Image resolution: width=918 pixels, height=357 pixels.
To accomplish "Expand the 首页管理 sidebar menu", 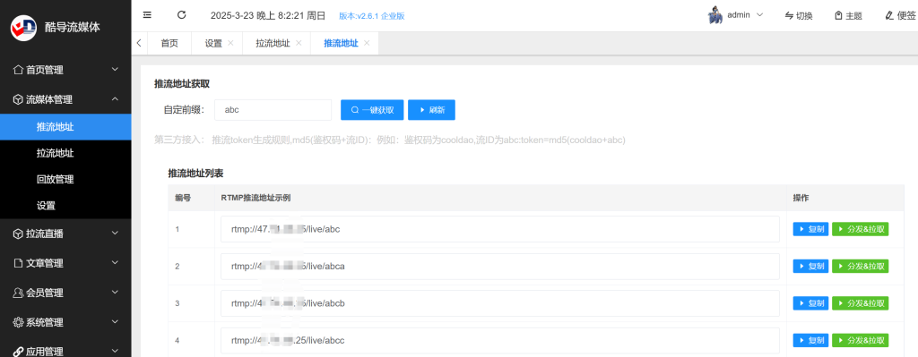I will pos(65,70).
